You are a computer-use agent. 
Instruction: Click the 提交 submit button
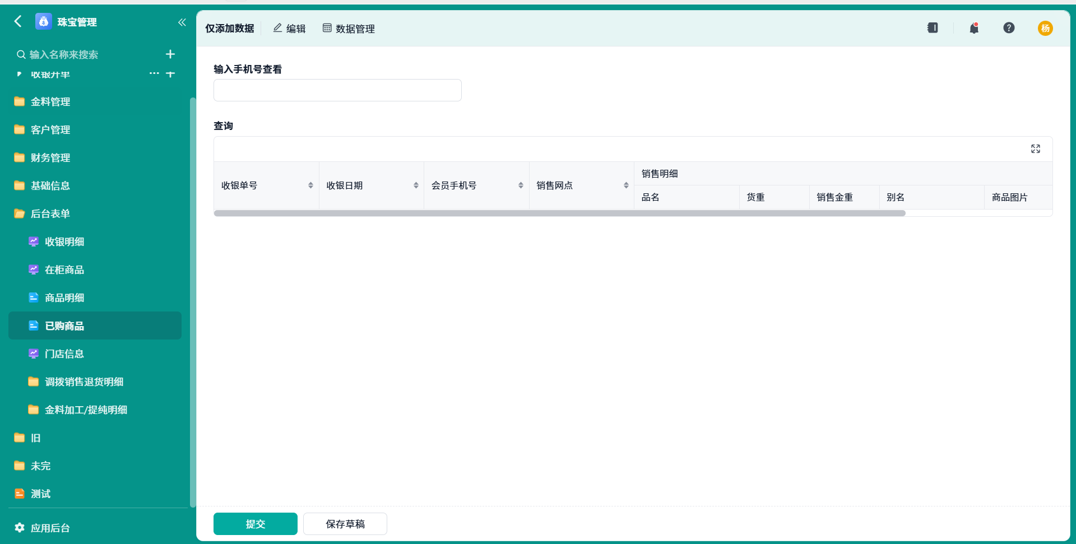click(x=256, y=524)
